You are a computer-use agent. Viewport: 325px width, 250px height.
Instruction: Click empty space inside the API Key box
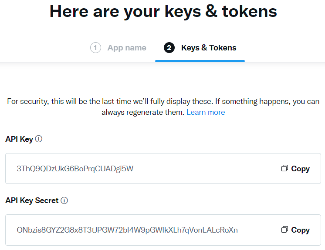coord(207,169)
